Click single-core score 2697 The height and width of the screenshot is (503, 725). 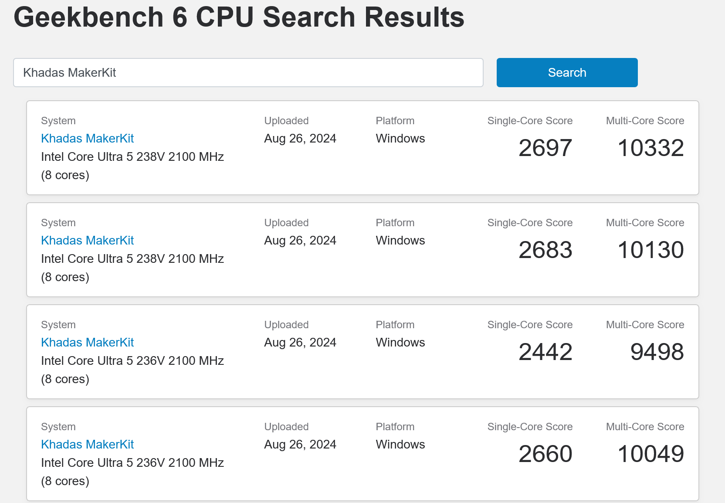(x=545, y=148)
